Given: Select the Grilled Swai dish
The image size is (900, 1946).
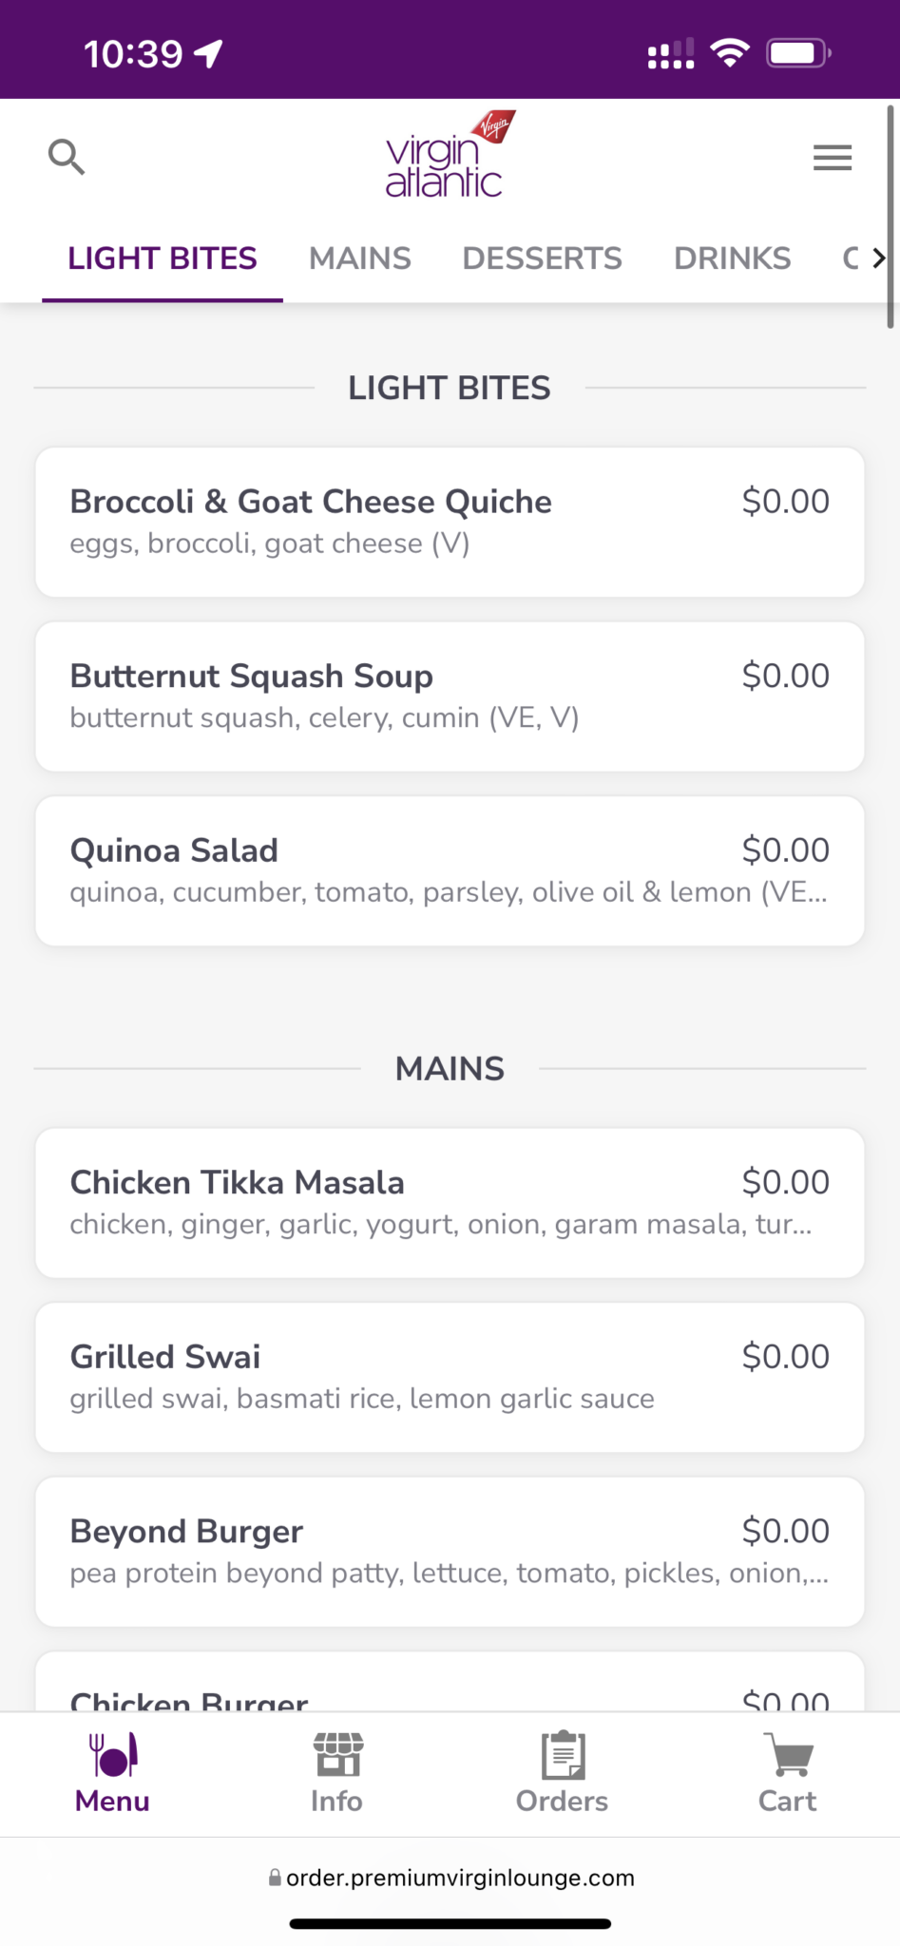Looking at the screenshot, I should pos(450,1377).
